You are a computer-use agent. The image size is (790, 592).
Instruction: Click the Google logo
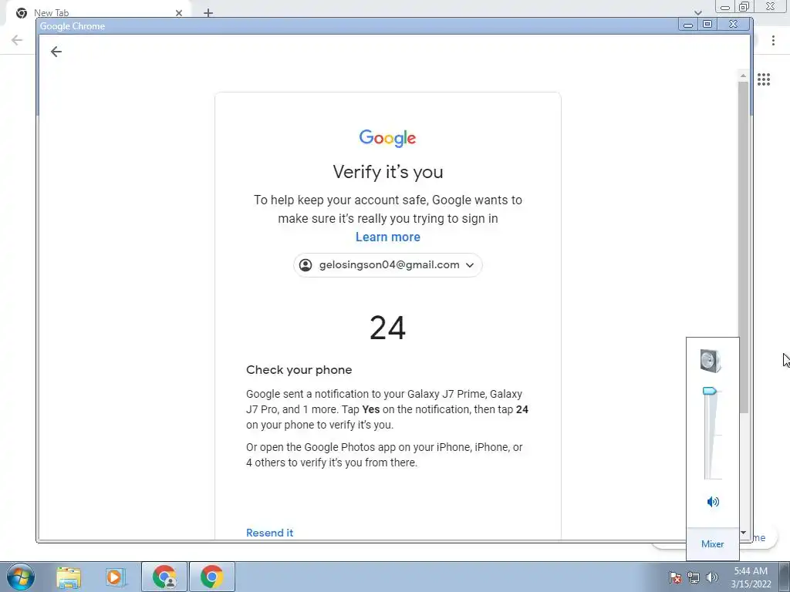click(x=387, y=138)
